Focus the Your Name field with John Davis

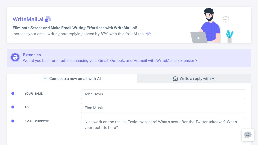point(163,94)
